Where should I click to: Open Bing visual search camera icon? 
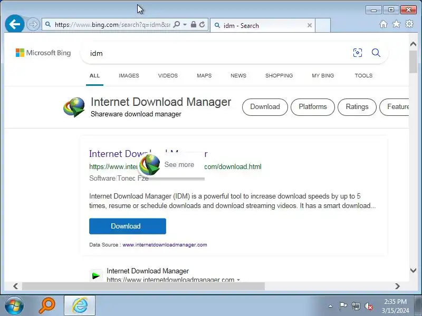358,53
